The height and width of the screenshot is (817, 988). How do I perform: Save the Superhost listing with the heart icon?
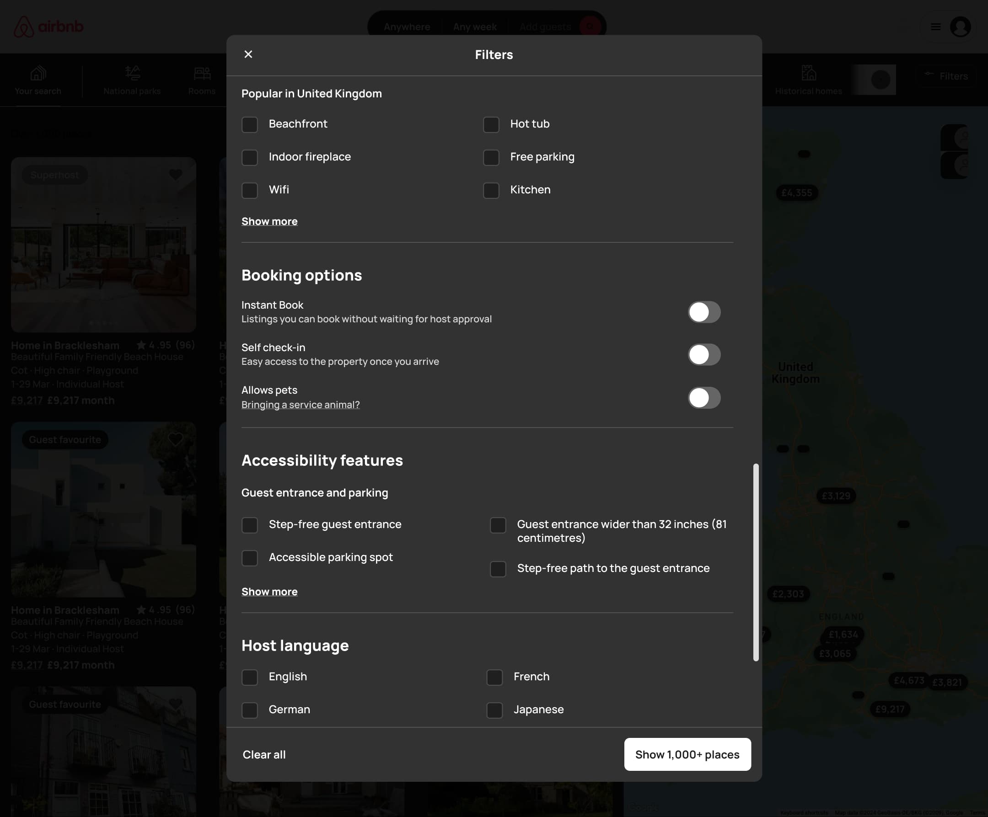176,175
